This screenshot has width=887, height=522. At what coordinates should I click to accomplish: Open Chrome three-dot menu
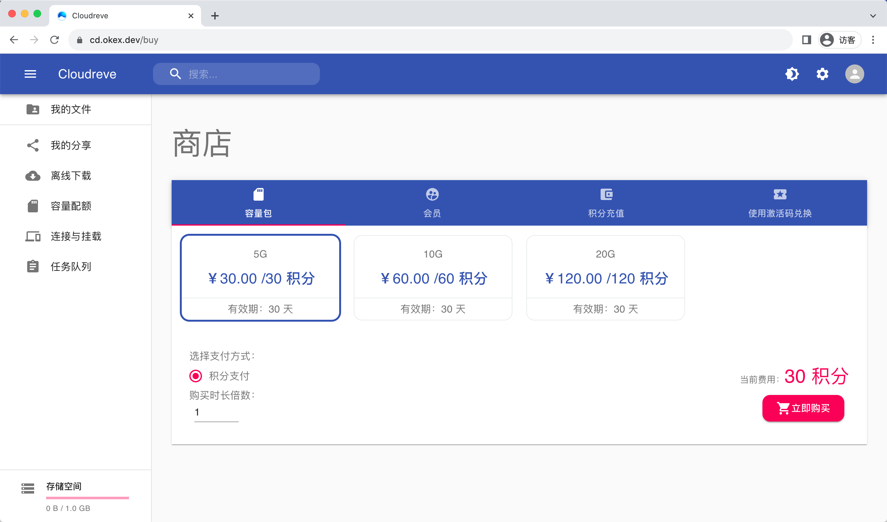click(x=873, y=40)
